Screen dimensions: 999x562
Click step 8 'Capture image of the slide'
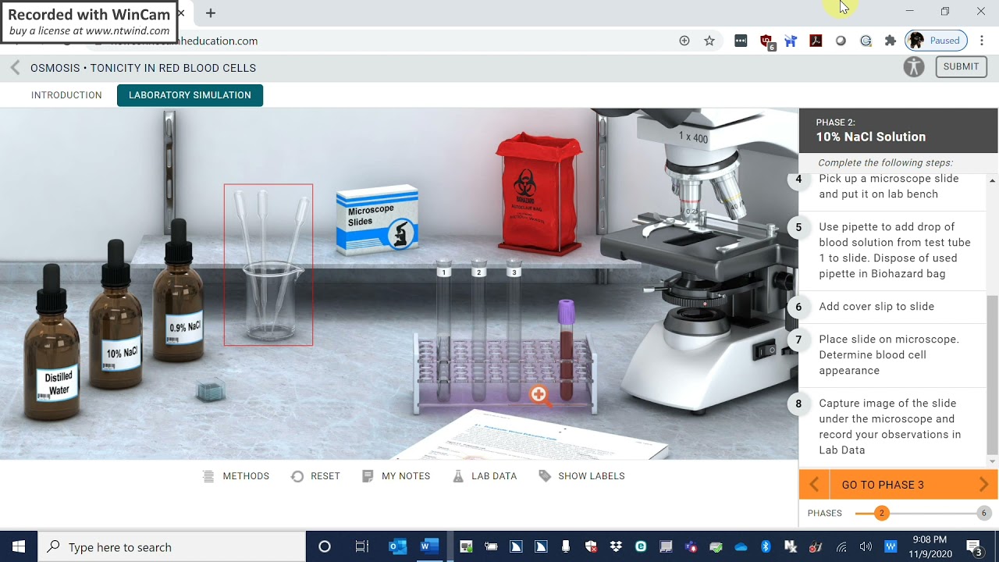890,427
